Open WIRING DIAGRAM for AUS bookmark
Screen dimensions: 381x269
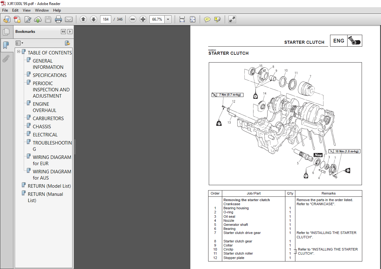pos(52,175)
